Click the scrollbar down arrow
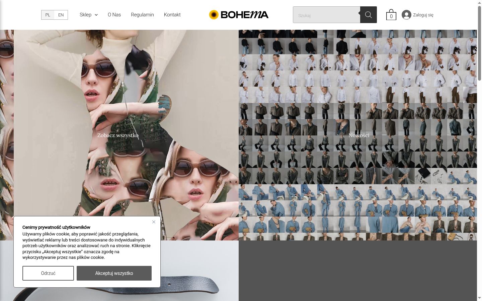482x301 pixels. coord(479,298)
